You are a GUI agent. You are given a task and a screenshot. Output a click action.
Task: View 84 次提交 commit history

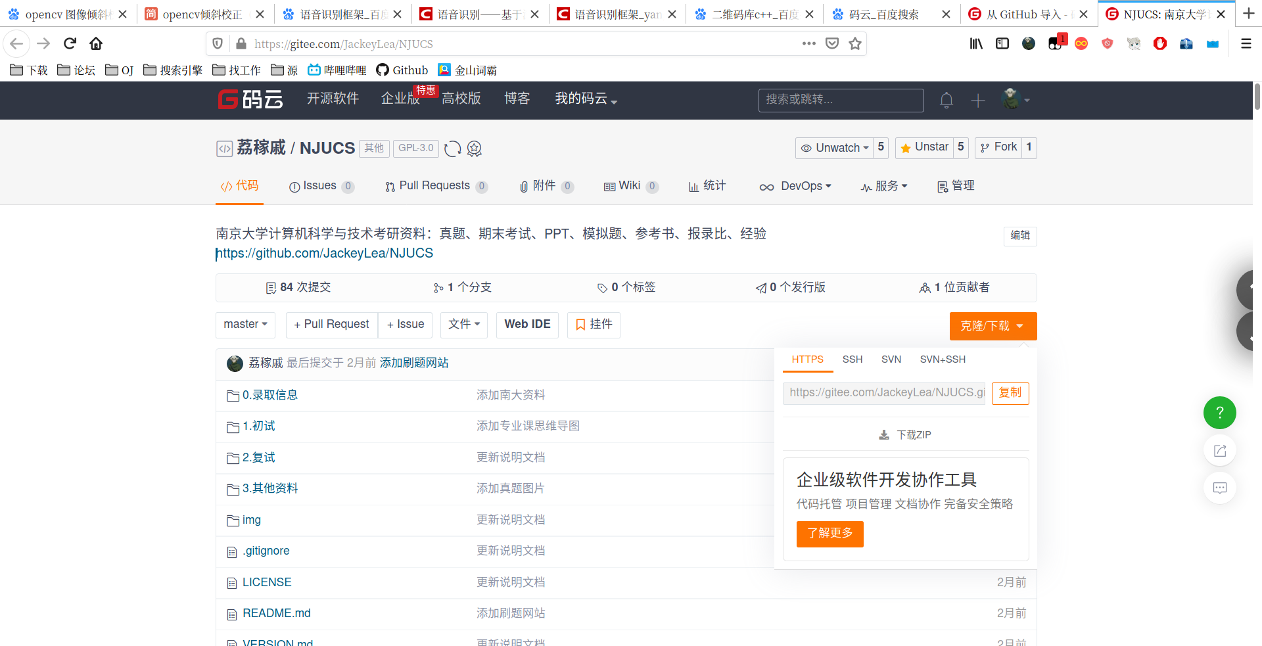[x=298, y=288]
